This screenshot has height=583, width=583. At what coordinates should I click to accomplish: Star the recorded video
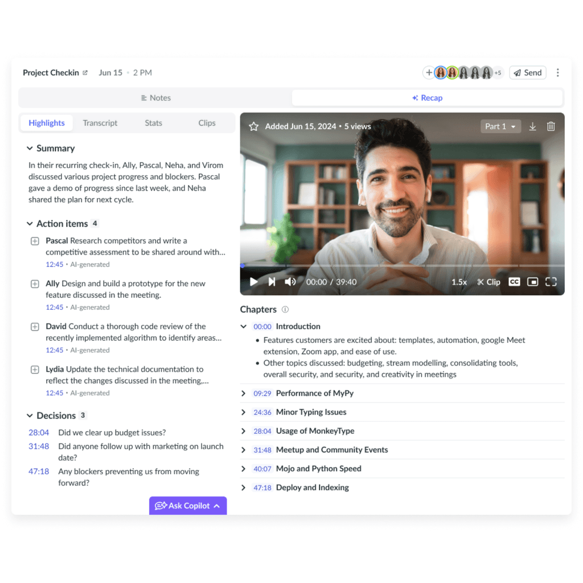tap(253, 126)
